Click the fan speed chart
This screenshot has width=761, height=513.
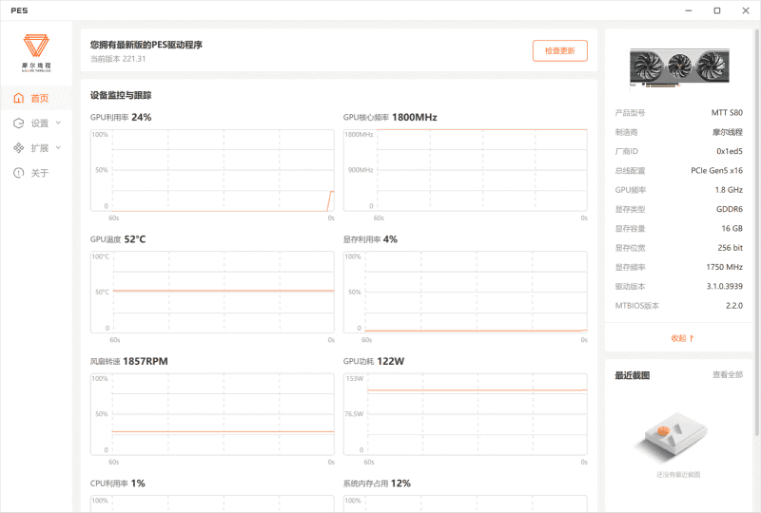tap(212, 414)
